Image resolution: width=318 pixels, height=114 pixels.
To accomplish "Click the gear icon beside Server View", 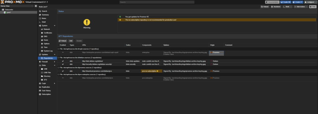I will [x=36, y=6].
